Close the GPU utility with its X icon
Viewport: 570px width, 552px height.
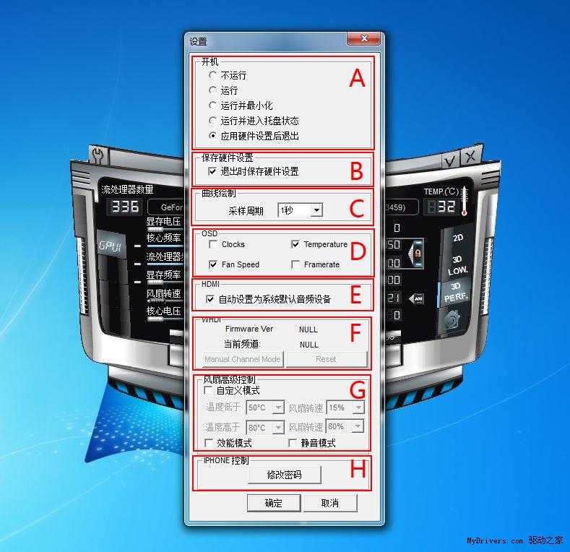[469, 156]
